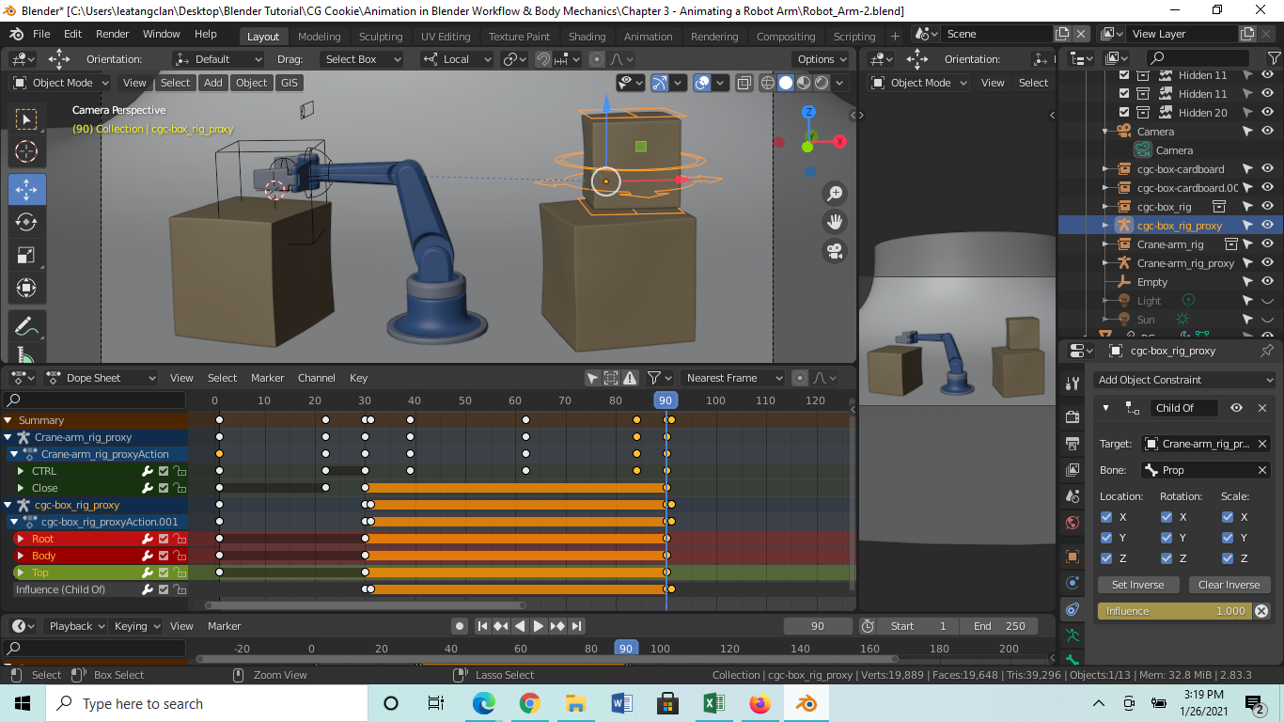The image size is (1284, 722).
Task: Uncheck the Scale Z checkbox
Action: [x=1228, y=558]
